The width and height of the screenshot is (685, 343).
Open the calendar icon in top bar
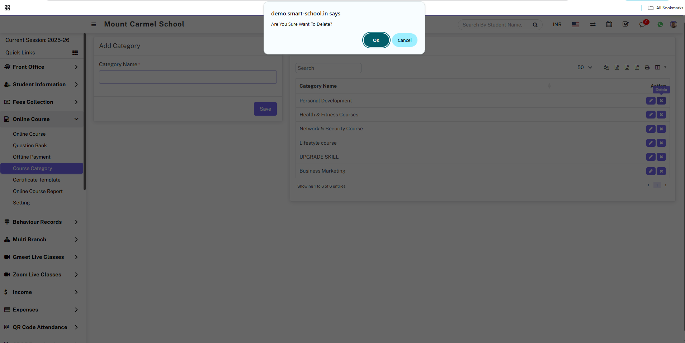[609, 24]
